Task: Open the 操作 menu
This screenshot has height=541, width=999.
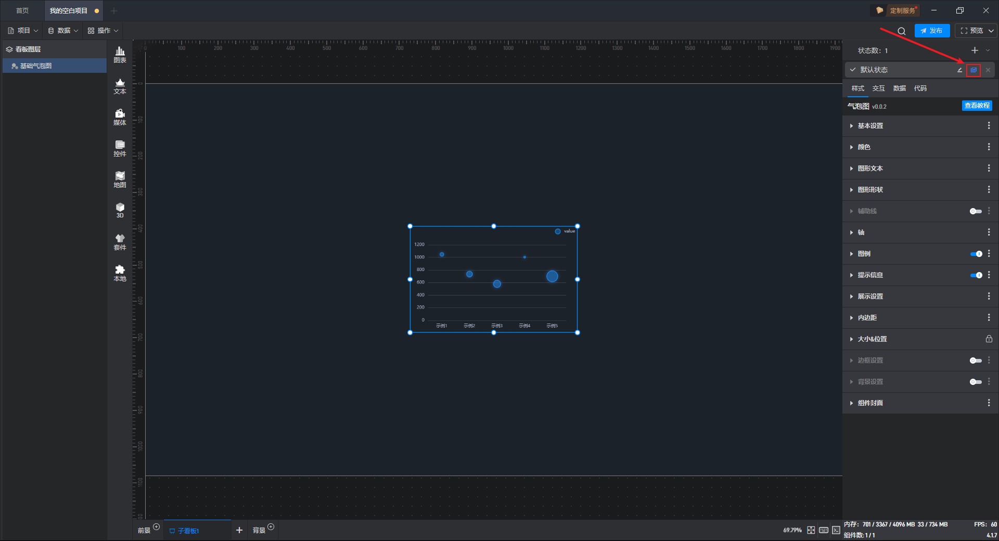Action: click(103, 31)
